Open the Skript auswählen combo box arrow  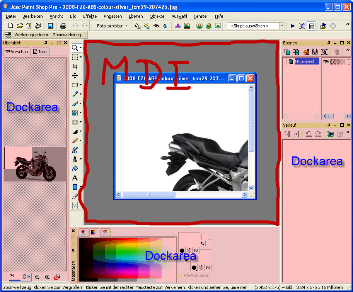[x=282, y=26]
